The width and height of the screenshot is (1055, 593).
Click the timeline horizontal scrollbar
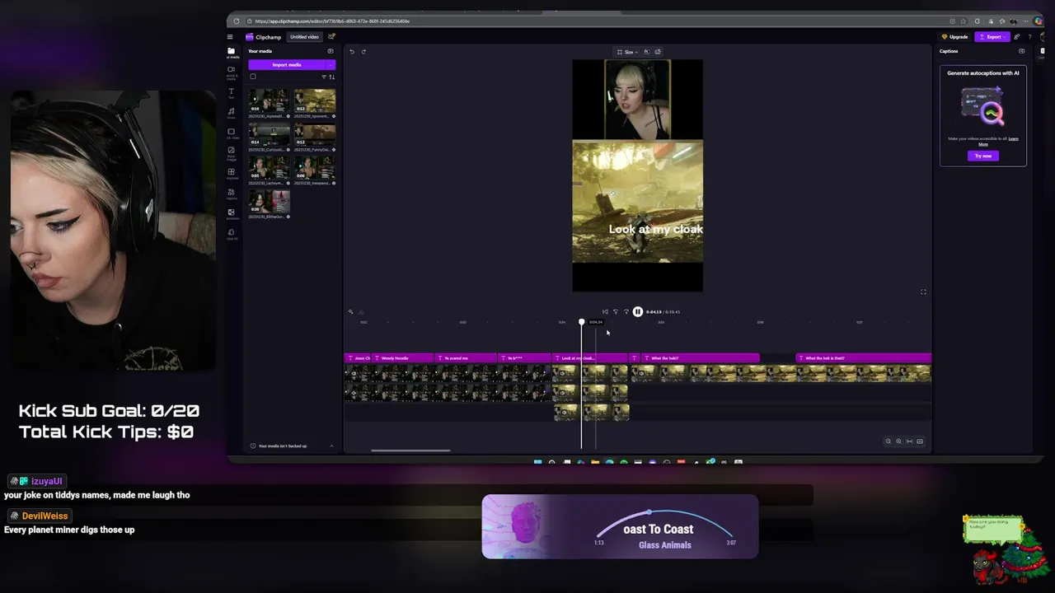[410, 451]
